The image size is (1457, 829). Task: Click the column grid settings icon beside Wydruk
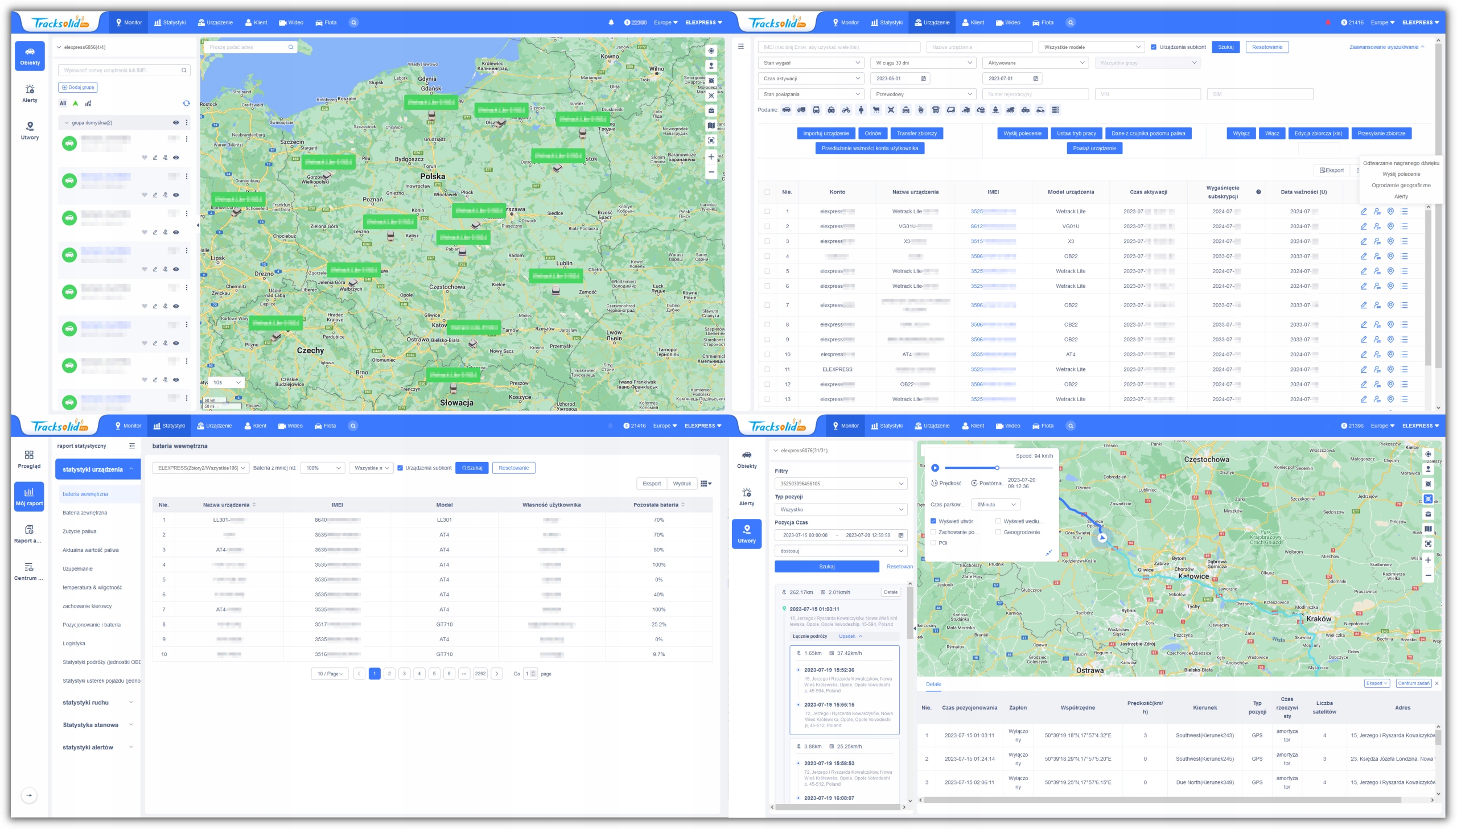tap(705, 484)
